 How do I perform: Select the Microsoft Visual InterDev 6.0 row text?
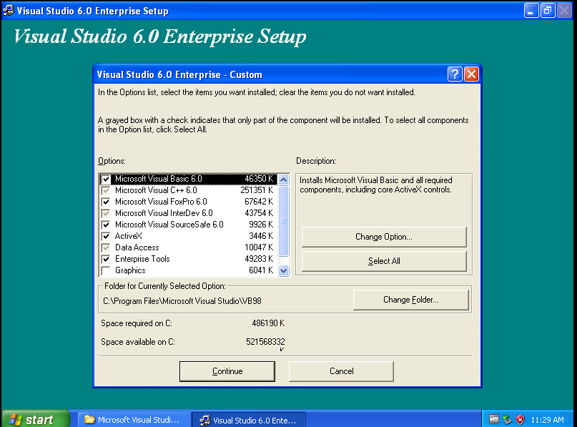pos(164,213)
